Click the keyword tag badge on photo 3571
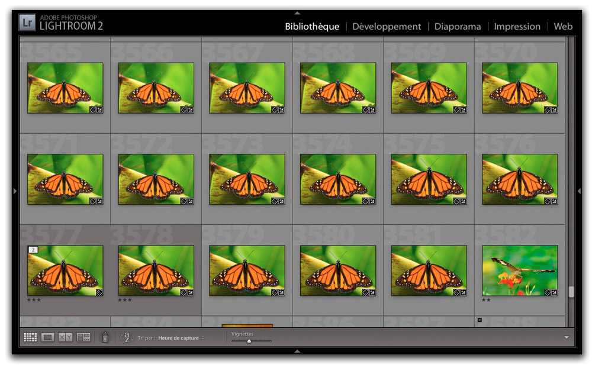The width and height of the screenshot is (592, 368). click(92, 201)
